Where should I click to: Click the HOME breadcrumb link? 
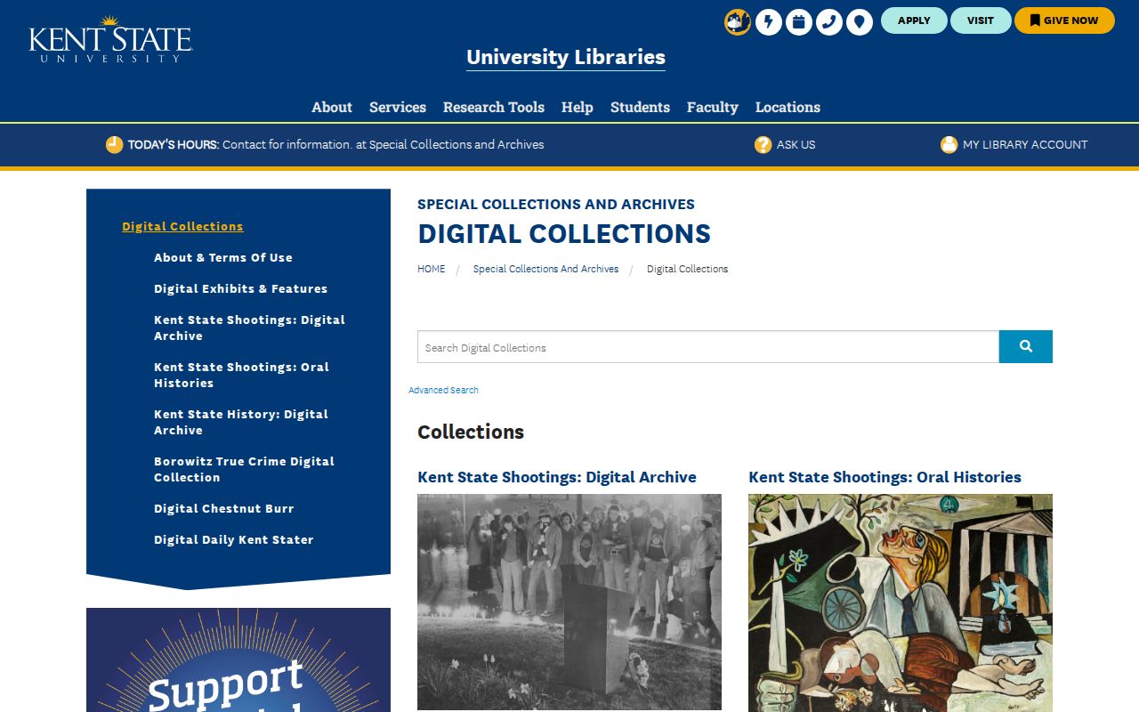(432, 269)
